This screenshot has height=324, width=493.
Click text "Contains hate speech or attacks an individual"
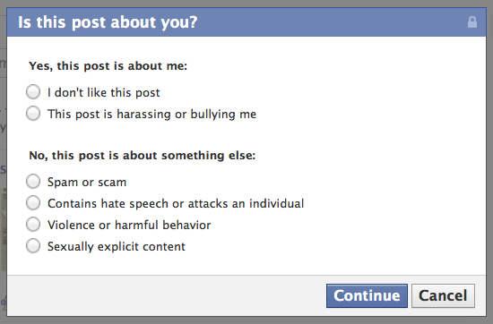[x=176, y=204]
